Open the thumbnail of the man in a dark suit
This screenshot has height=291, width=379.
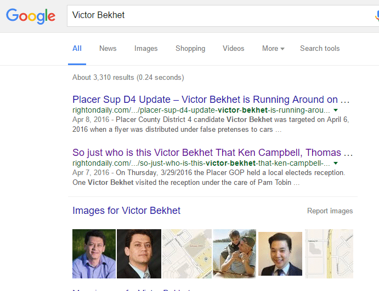pos(139,253)
